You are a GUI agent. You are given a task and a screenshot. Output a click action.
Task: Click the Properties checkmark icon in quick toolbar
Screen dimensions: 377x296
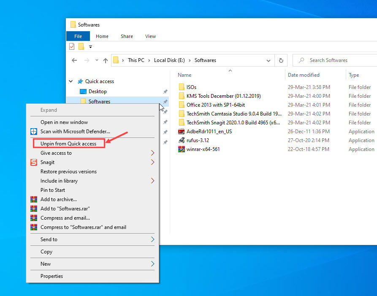(72, 46)
